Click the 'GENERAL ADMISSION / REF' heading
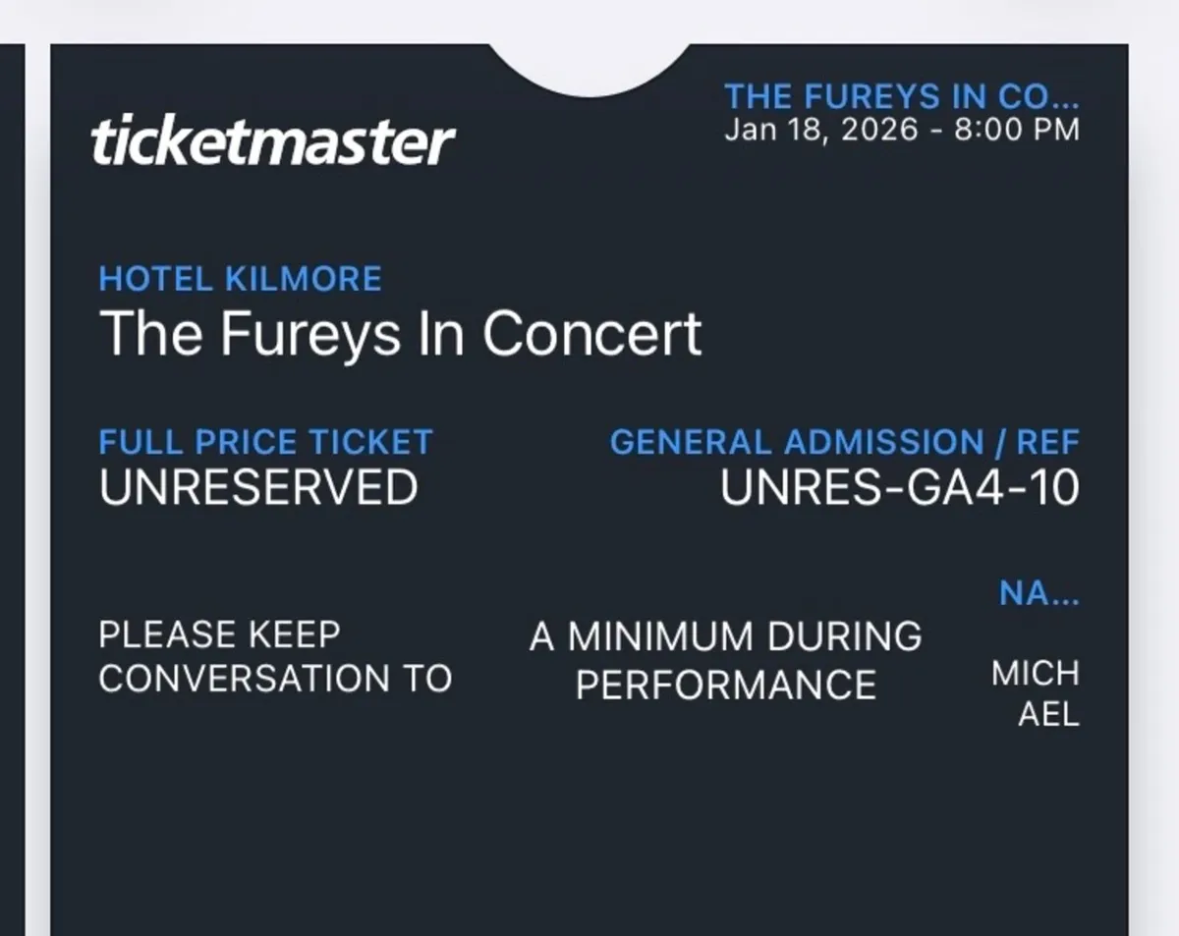Viewport: 1179px width, 936px height. coord(846,442)
